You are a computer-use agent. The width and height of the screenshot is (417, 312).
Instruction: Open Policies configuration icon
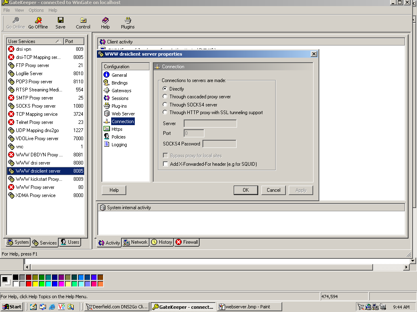[x=106, y=136]
